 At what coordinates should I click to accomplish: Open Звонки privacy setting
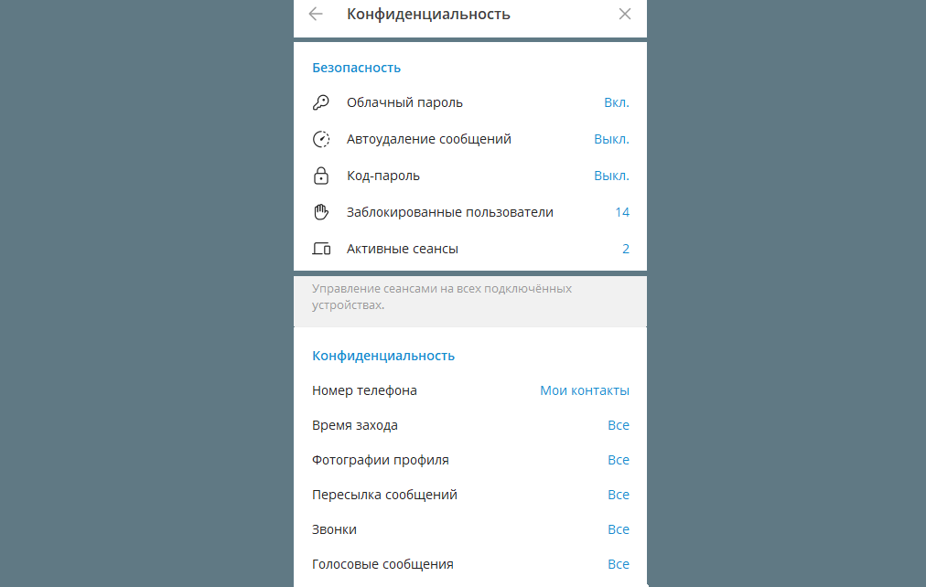(x=470, y=529)
